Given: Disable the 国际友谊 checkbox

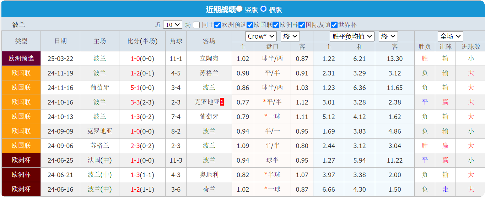Looking at the screenshot, I should coord(302,25).
